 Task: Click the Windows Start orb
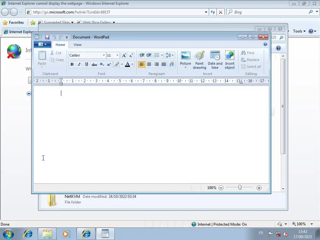[8, 234]
